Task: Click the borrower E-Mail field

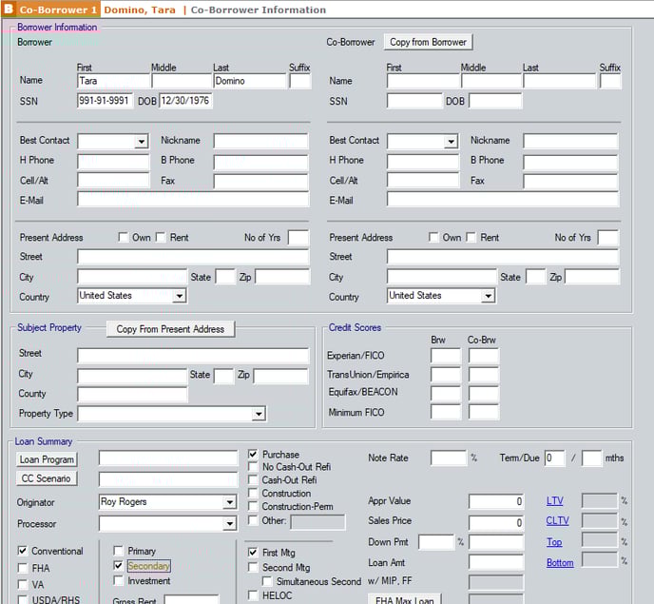Action: [x=193, y=201]
